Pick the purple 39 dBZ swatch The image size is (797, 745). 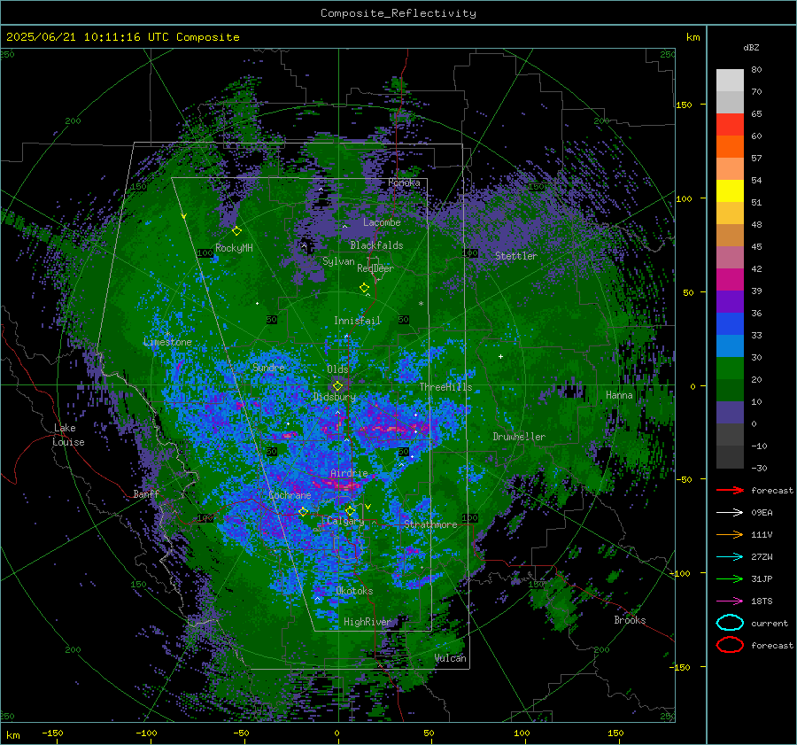pos(730,301)
